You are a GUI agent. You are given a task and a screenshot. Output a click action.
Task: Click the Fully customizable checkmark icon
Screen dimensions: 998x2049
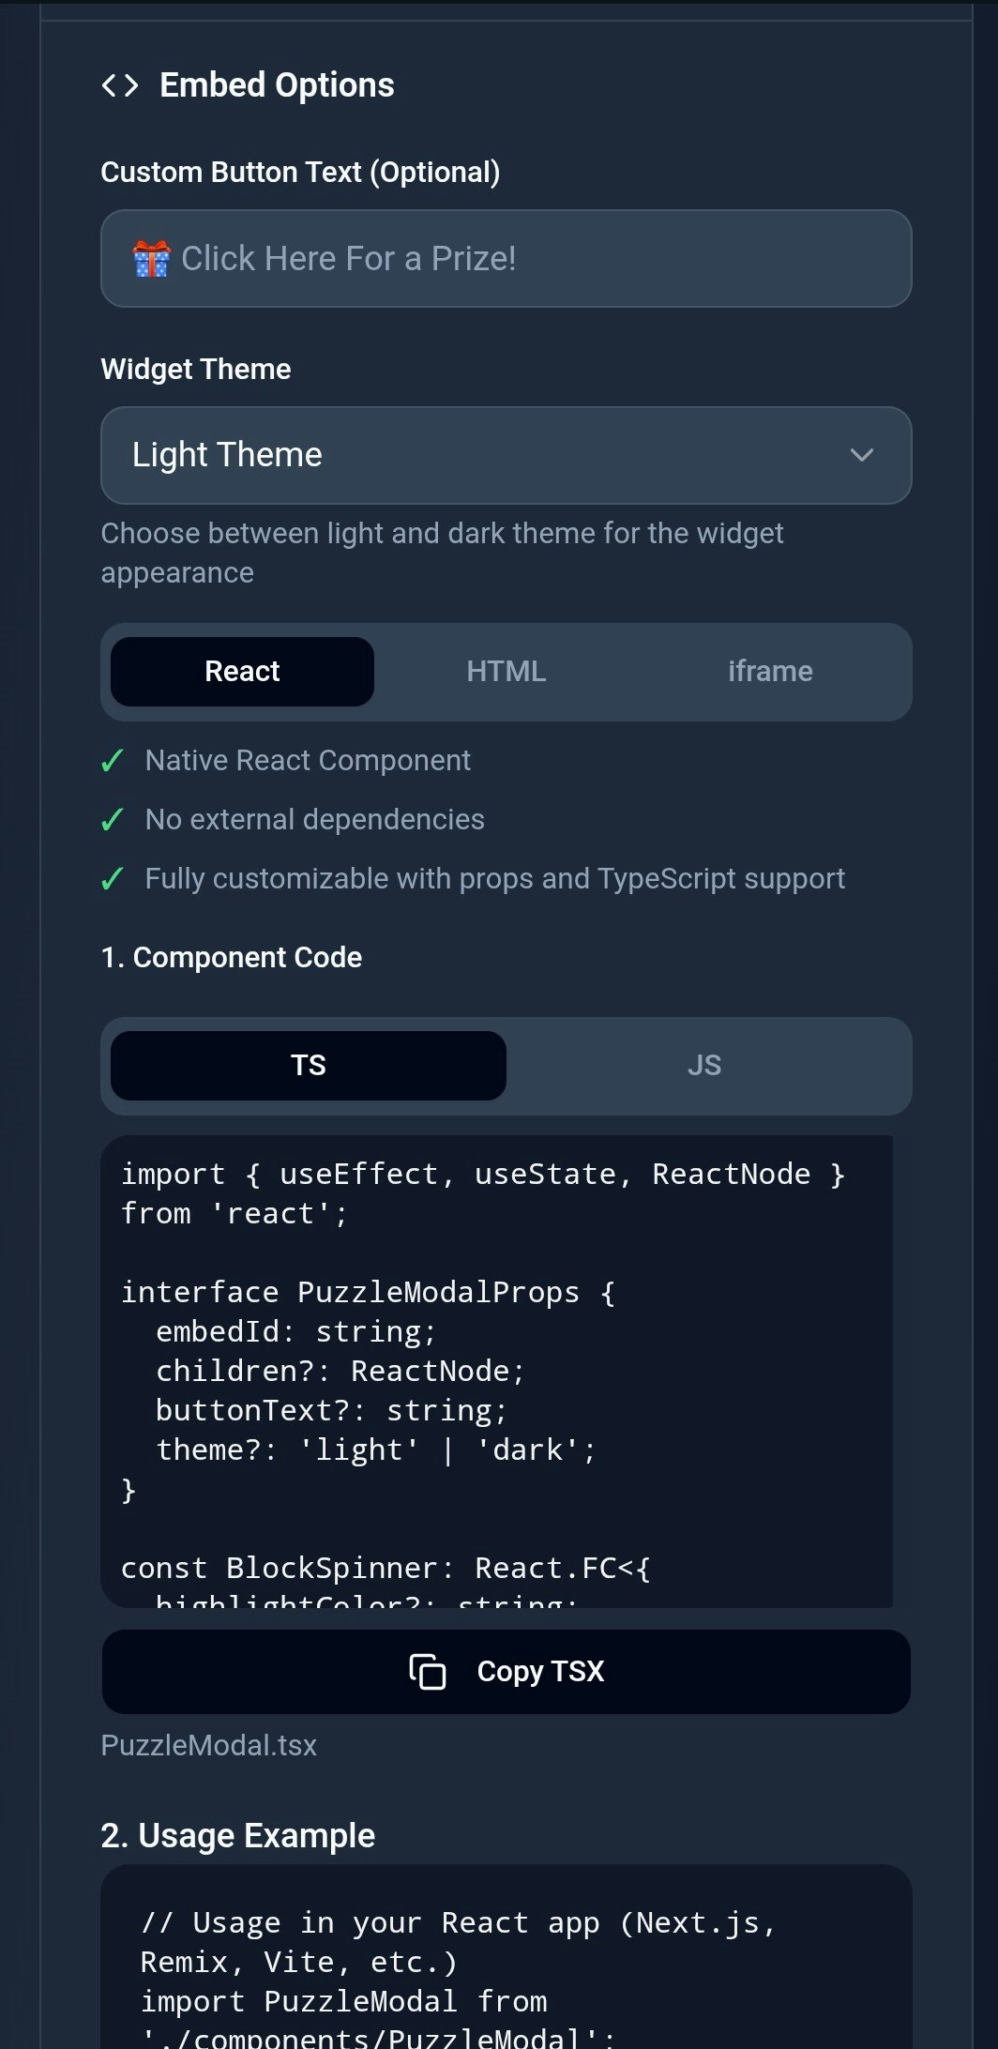coord(113,879)
